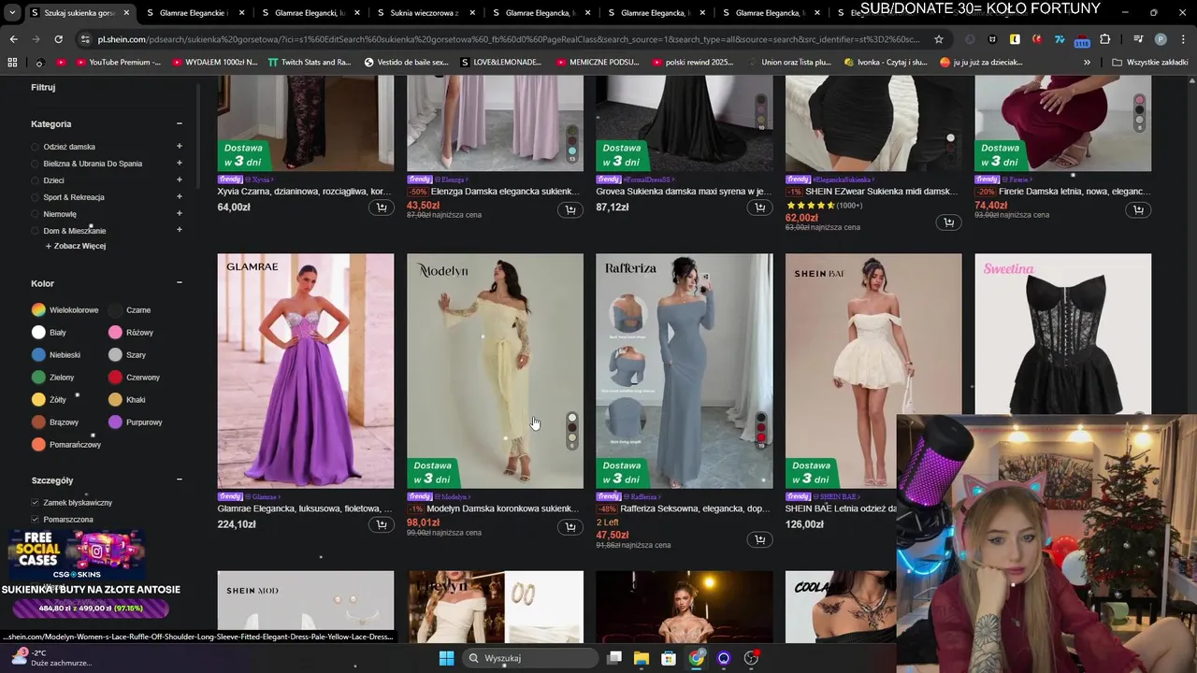This screenshot has width=1197, height=673.
Task: Click the Windows taskbar search box
Action: [532, 658]
